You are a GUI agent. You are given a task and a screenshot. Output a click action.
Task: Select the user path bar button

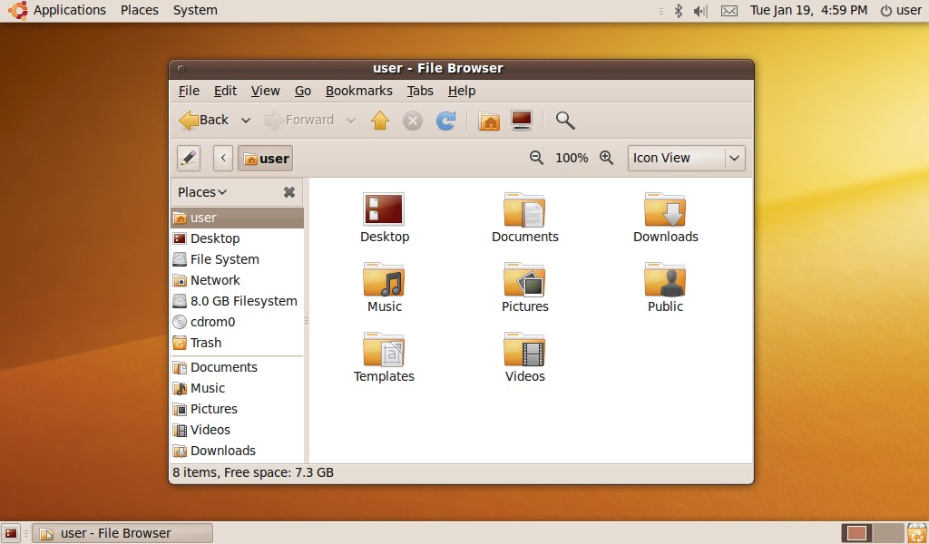pyautogui.click(x=266, y=158)
